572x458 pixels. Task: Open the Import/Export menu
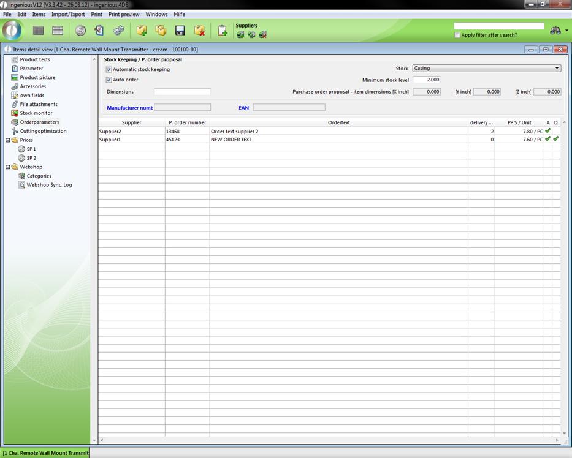click(x=68, y=14)
